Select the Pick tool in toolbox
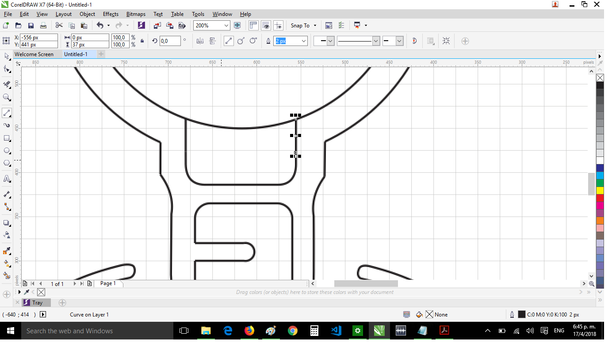The height and width of the screenshot is (343, 612). coord(7,56)
